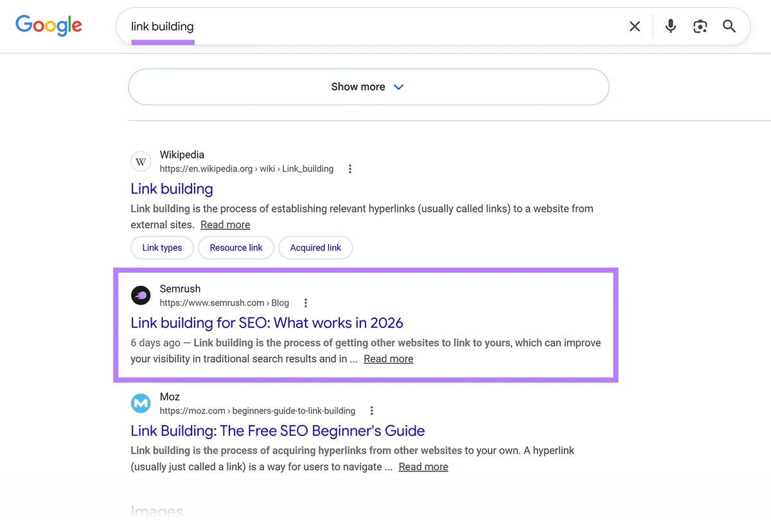
Task: Open the Wikipedia "Link building" result title
Action: click(x=172, y=189)
